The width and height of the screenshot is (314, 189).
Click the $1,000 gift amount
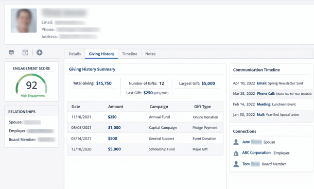114,128
